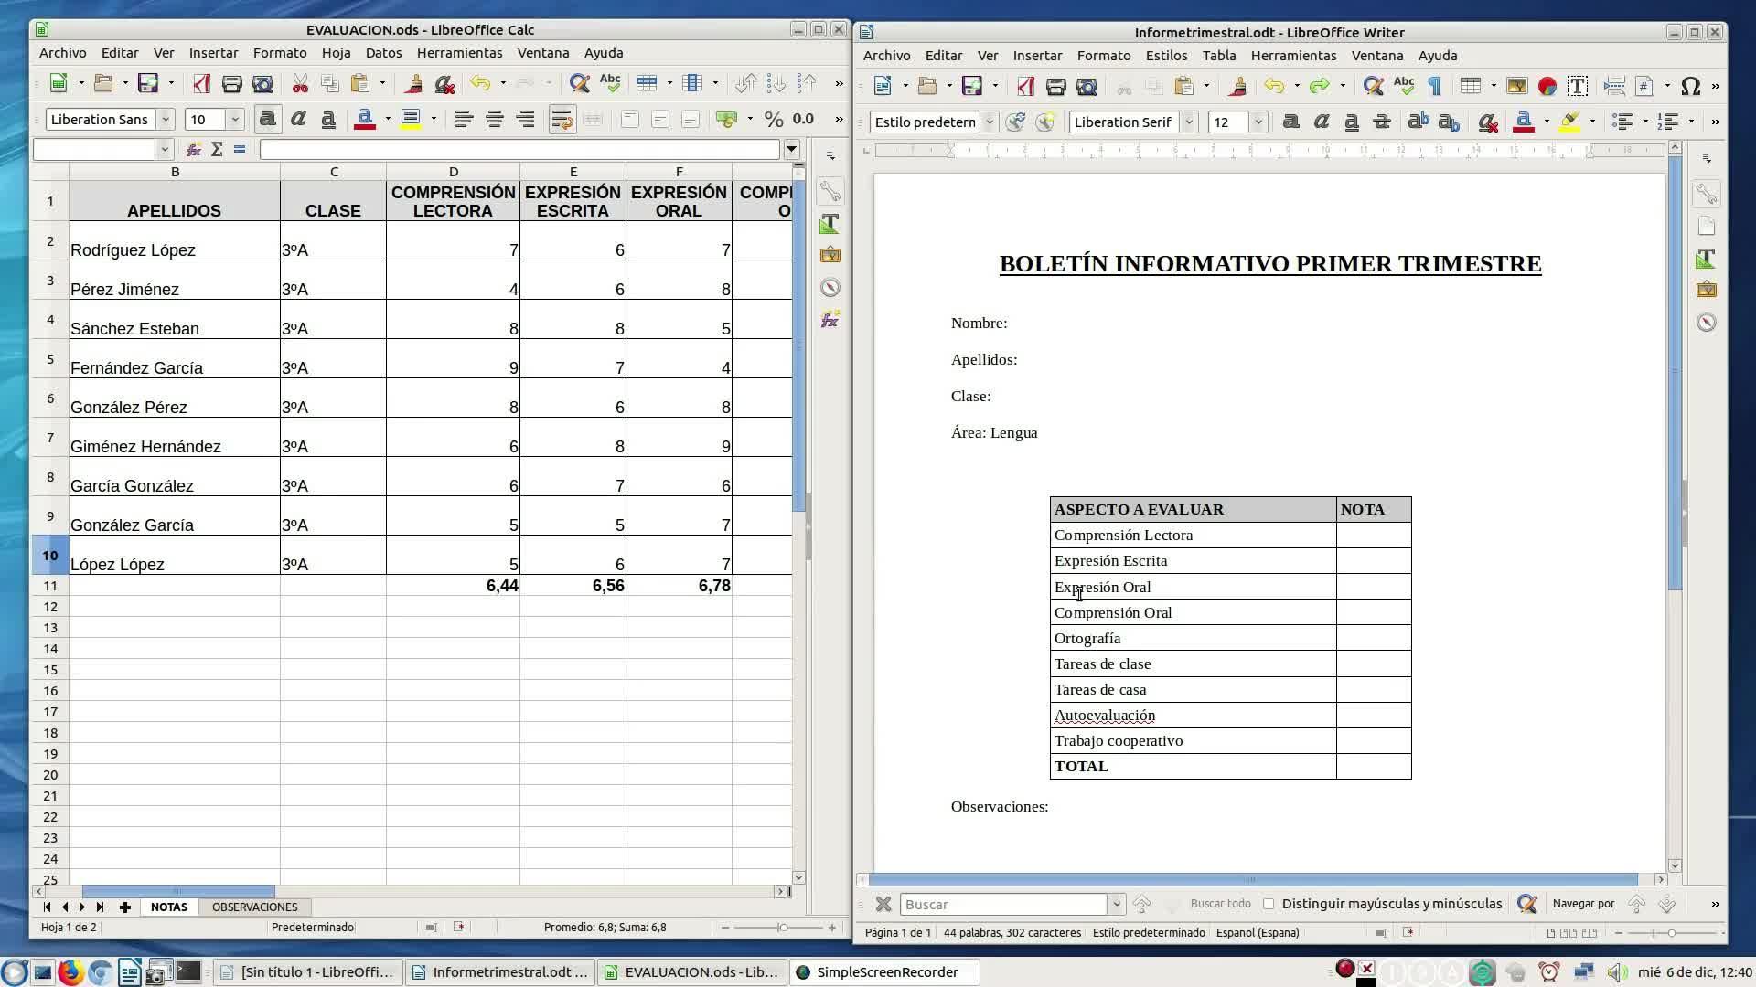
Task: Click the Calc sort ascending icon
Action: tap(776, 84)
